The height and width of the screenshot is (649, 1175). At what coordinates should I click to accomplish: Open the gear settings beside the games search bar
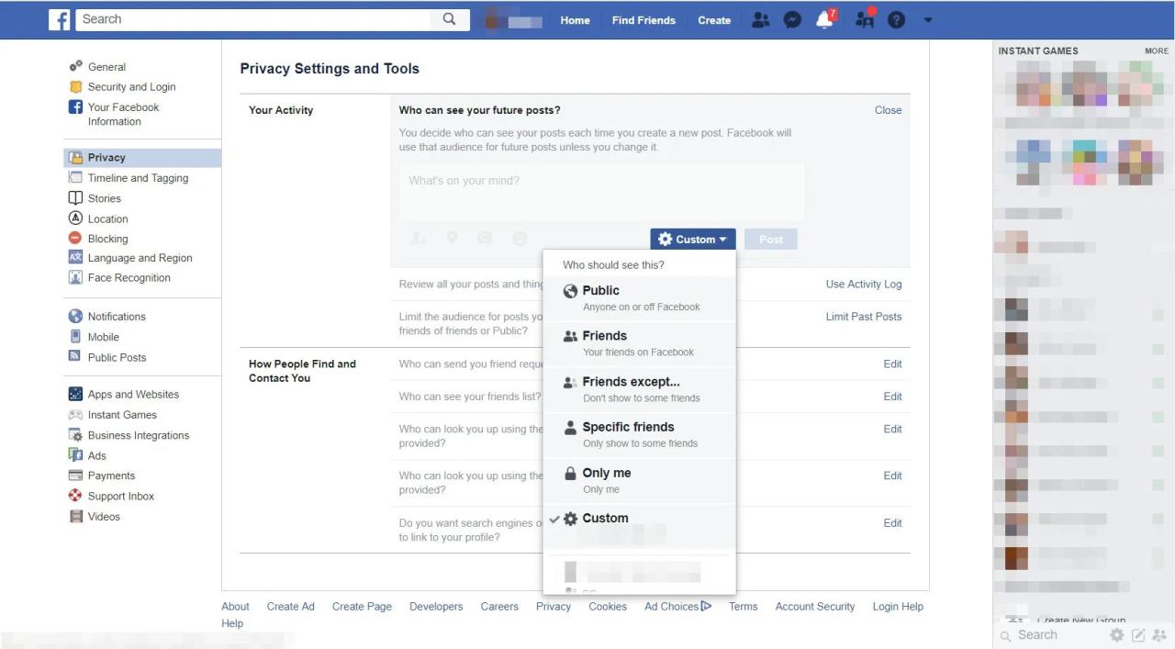(1116, 634)
